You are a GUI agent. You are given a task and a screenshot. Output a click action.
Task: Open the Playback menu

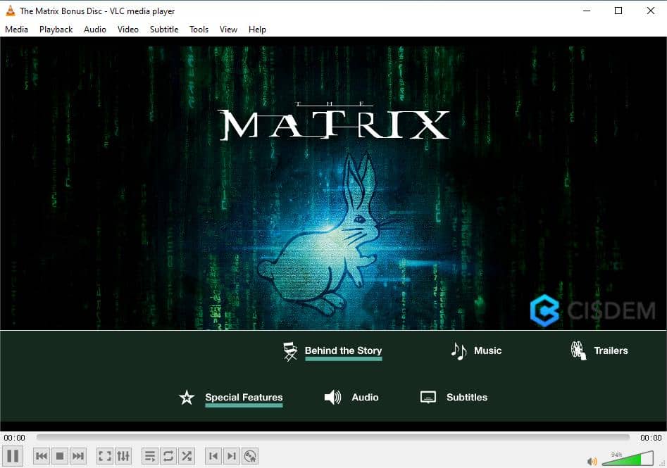(x=55, y=29)
